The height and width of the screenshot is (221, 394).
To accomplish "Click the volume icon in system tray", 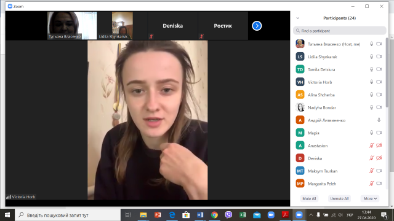I will pyautogui.click(x=340, y=215).
